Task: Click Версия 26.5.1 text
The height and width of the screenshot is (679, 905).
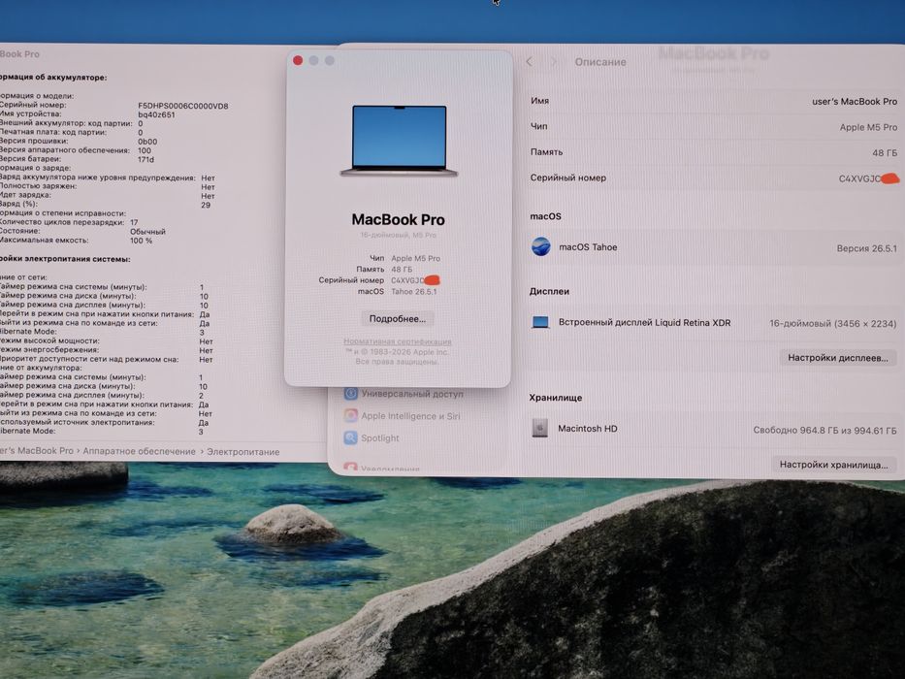Action: click(867, 249)
